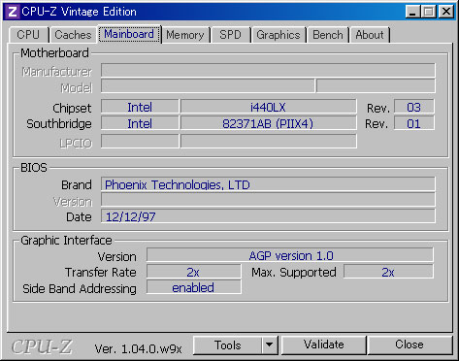The image size is (459, 361).
Task: Minimize the CPU-Z window
Action: point(412,12)
